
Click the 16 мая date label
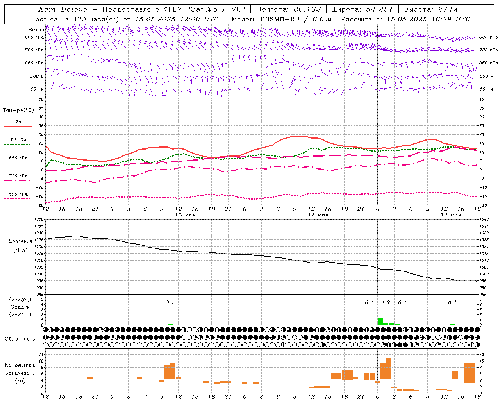pyautogui.click(x=185, y=214)
